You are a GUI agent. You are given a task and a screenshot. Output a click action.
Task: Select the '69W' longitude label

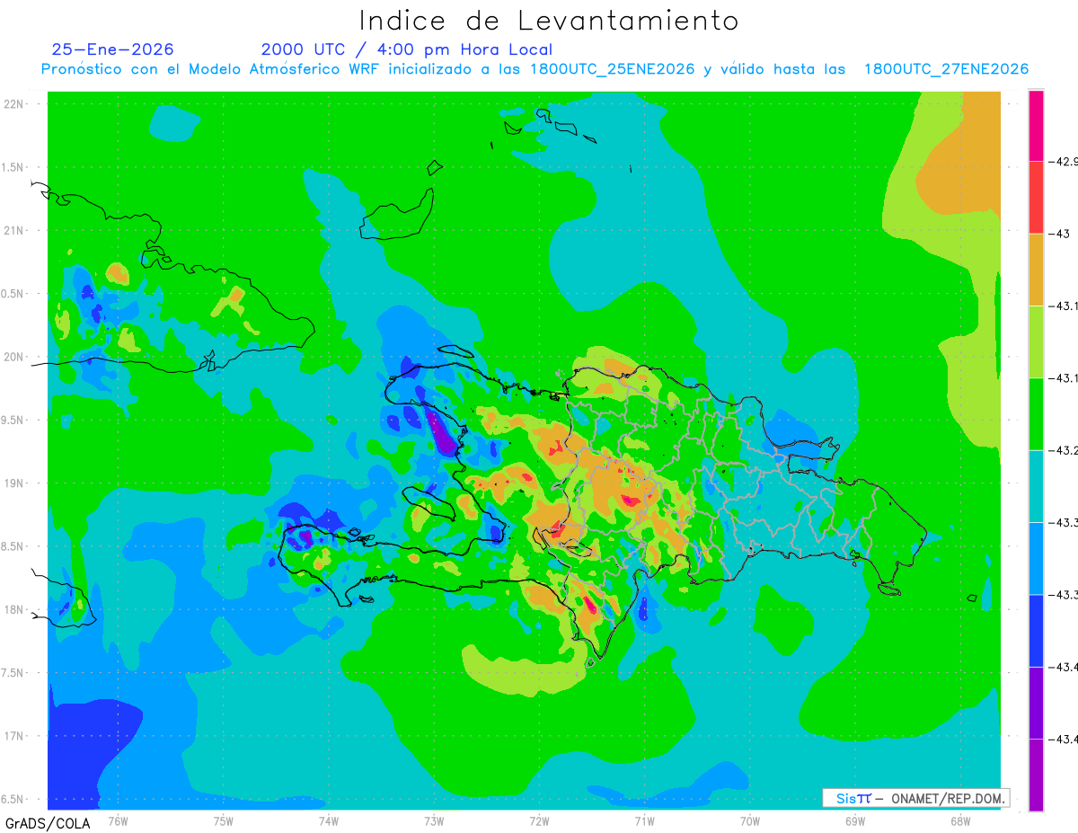855,820
